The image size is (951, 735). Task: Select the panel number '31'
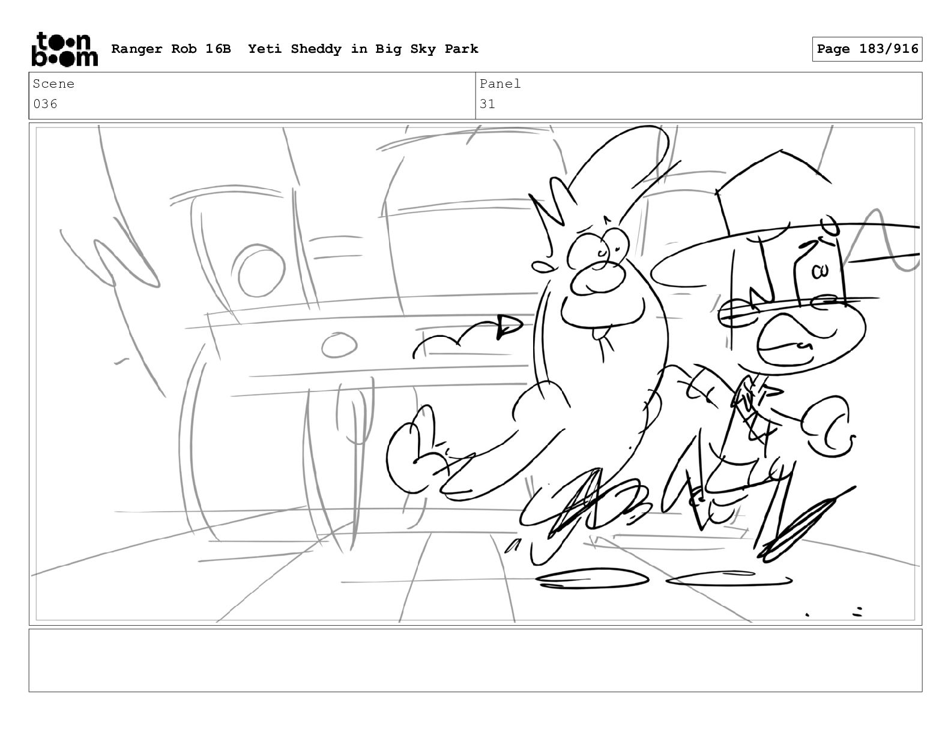(488, 104)
